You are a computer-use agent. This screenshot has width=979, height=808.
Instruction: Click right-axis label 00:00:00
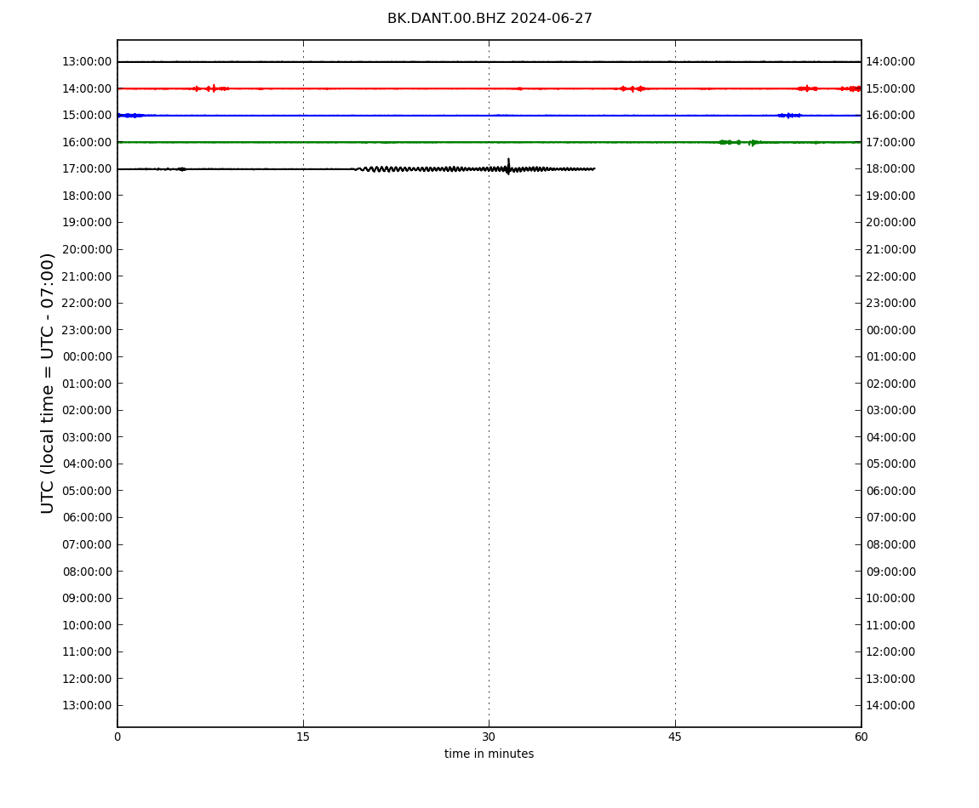tap(890, 330)
